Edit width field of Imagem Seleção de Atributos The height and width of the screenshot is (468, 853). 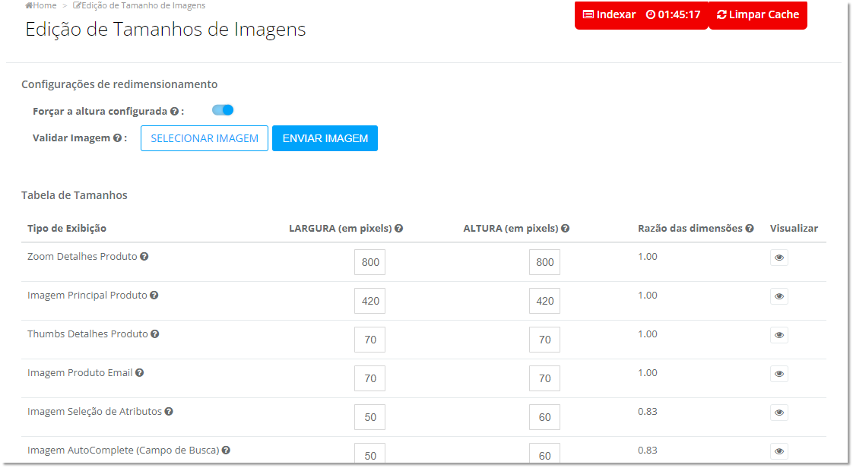click(370, 417)
